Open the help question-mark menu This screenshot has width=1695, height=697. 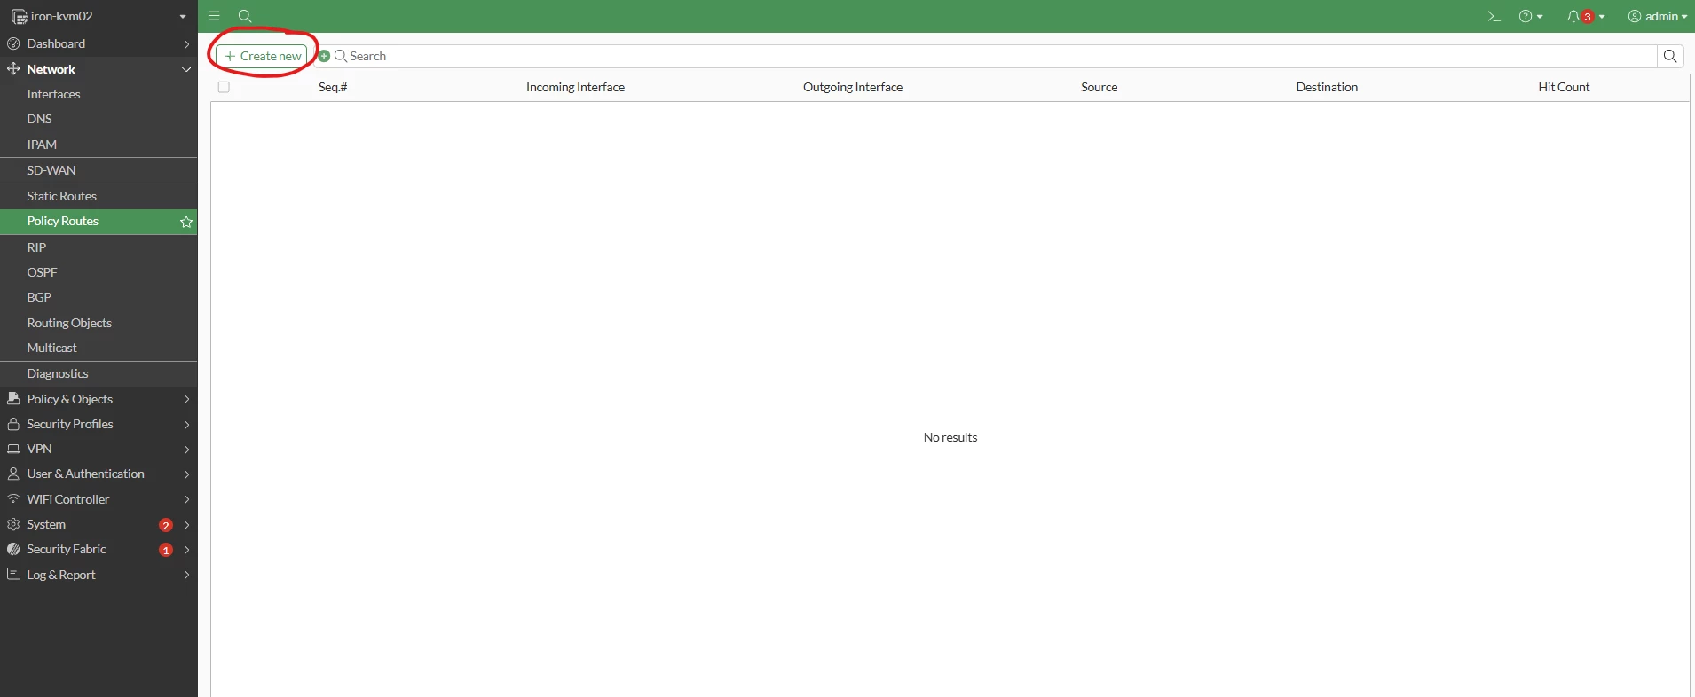pyautogui.click(x=1531, y=16)
